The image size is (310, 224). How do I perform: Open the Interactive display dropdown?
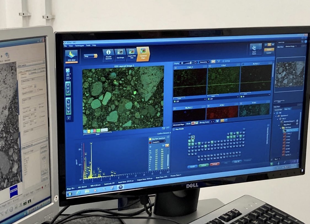point(204,62)
